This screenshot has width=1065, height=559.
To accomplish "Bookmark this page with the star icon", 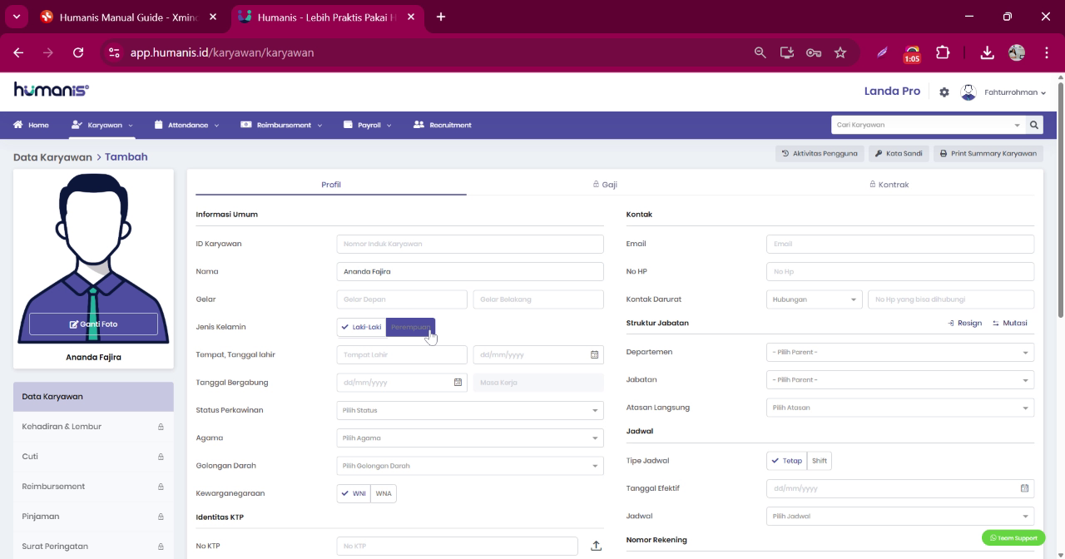I will pyautogui.click(x=840, y=52).
